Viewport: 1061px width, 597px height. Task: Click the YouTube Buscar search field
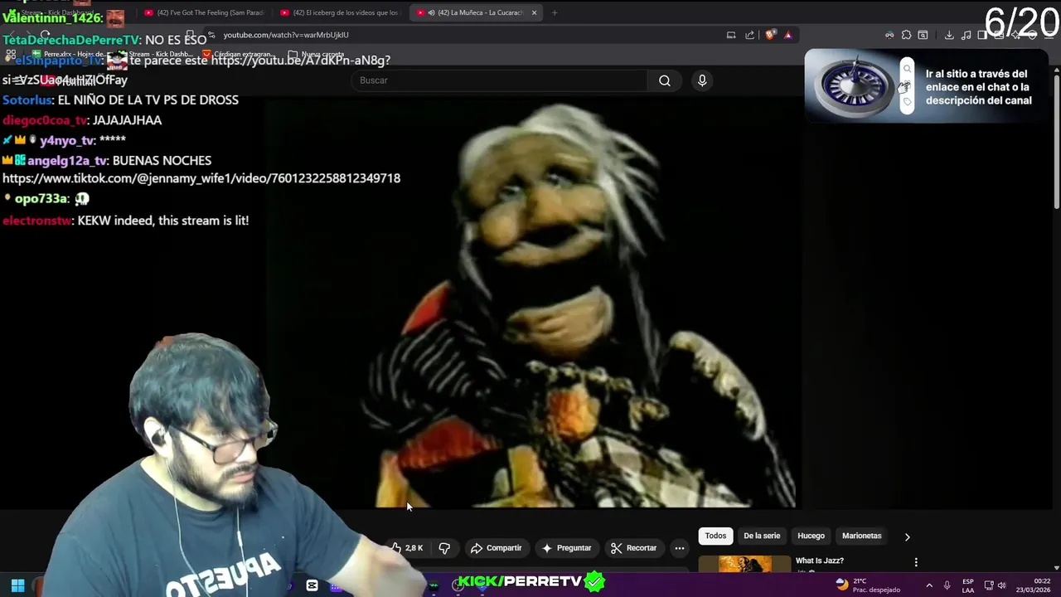click(499, 80)
